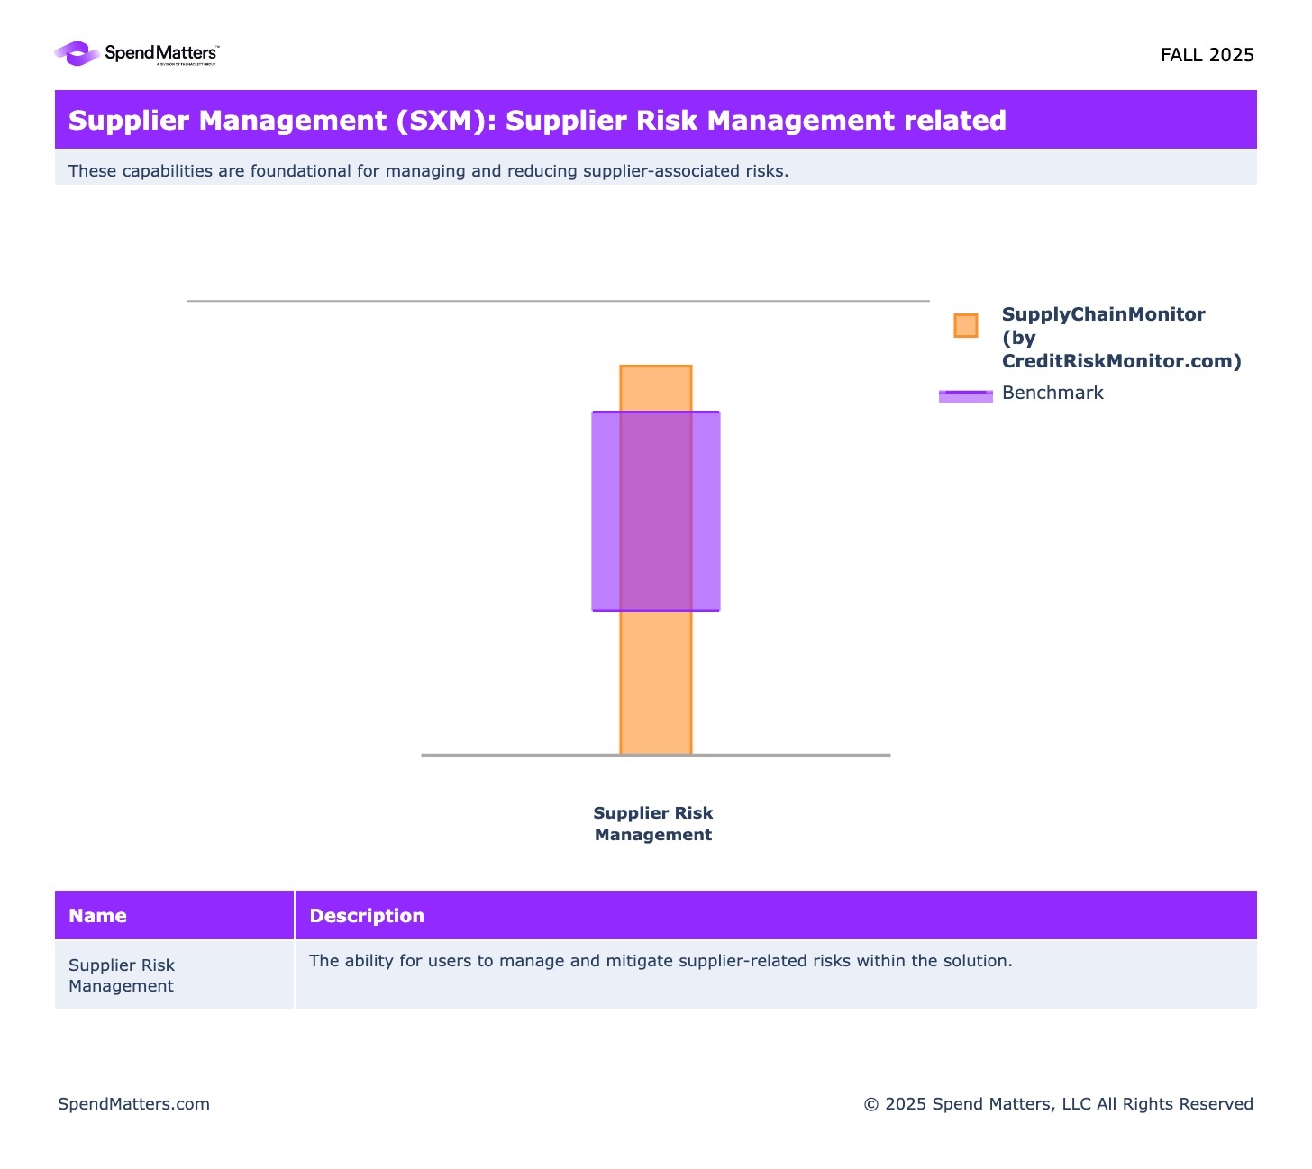Click the Supplier Risk Management axis label

pyautogui.click(x=652, y=823)
